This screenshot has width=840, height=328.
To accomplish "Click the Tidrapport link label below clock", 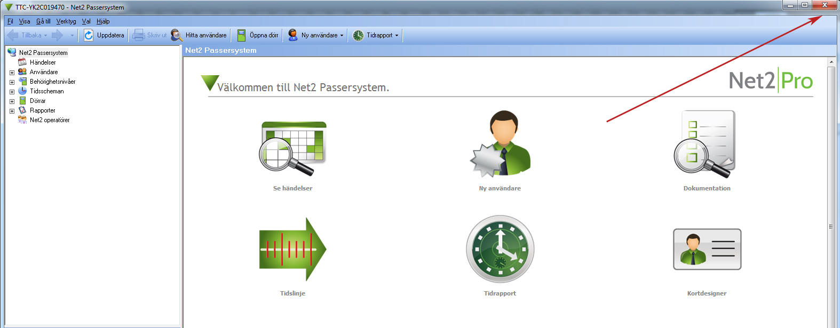I will click(500, 293).
